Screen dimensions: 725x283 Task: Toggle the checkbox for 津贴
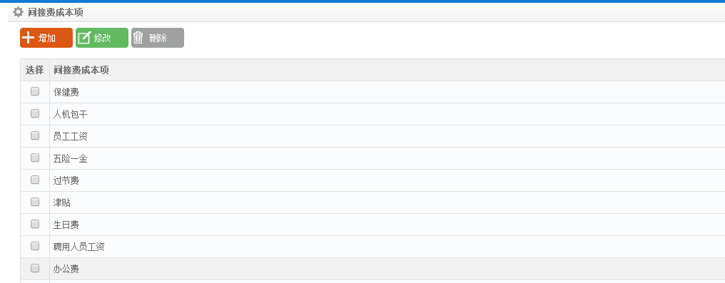pyautogui.click(x=35, y=202)
